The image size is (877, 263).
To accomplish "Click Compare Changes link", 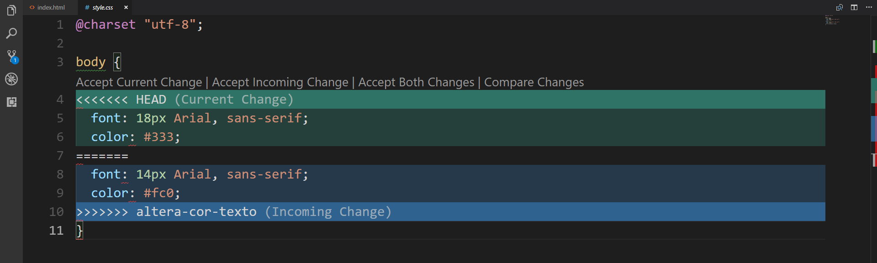I will tap(534, 82).
